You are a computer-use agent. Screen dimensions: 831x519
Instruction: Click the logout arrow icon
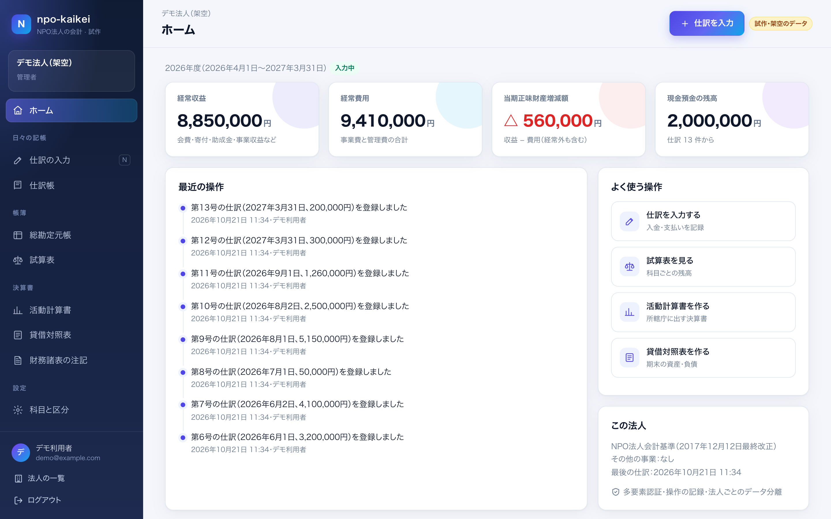18,500
